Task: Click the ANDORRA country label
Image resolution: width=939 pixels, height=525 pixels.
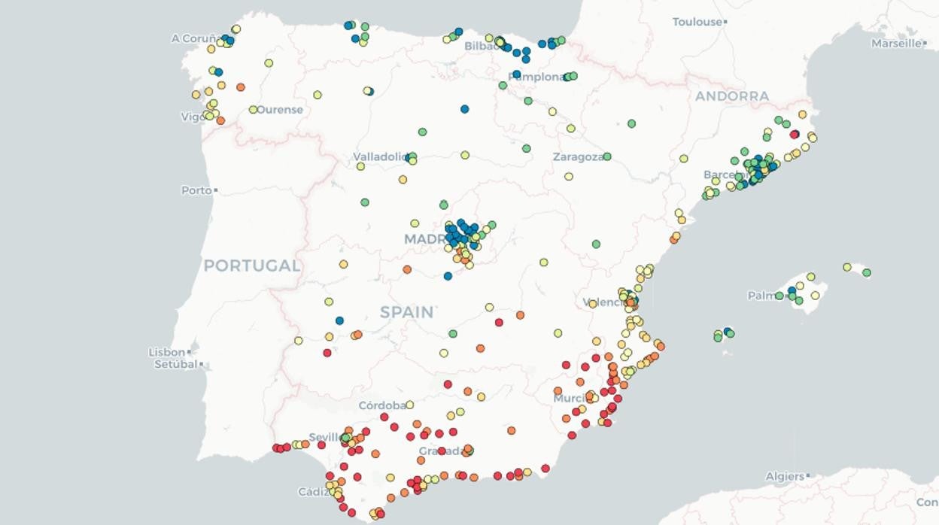Action: (731, 96)
